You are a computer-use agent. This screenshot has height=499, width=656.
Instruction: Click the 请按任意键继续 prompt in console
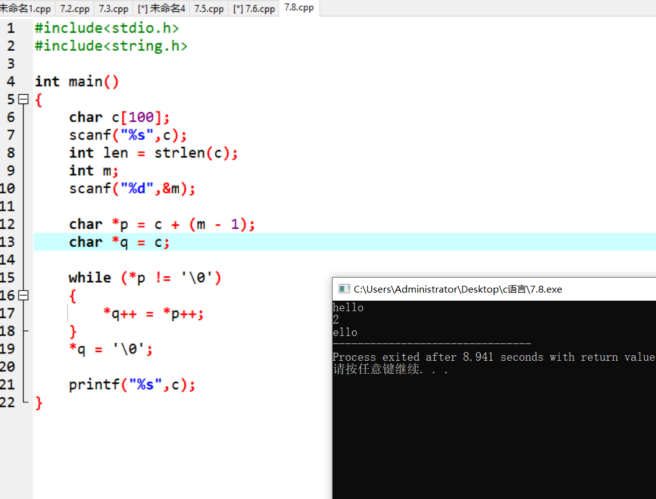tap(390, 369)
